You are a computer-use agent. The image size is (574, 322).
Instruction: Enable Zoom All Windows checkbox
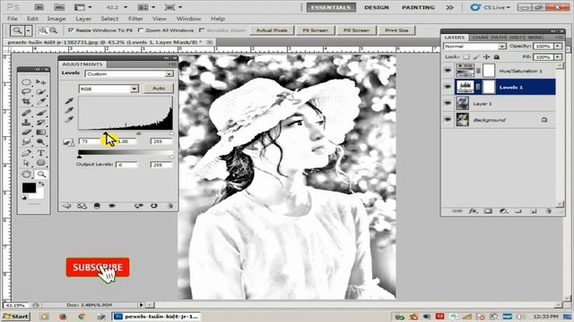point(141,30)
